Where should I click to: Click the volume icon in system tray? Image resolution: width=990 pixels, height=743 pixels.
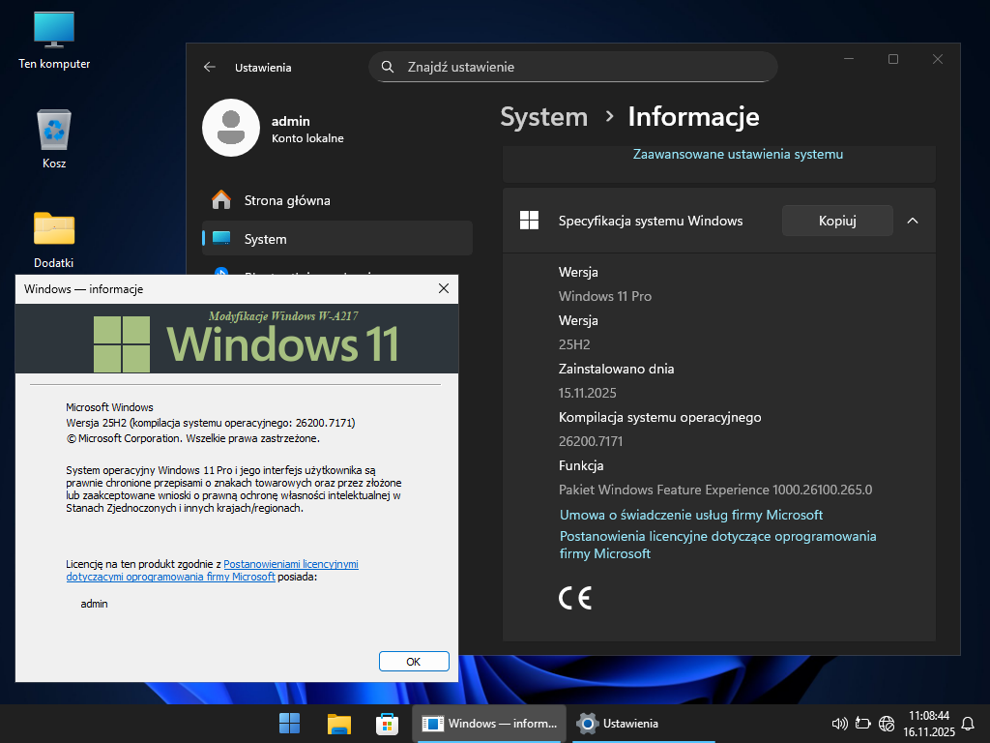coord(839,724)
